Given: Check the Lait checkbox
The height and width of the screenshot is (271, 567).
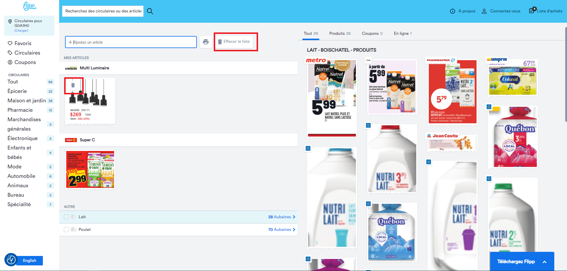Looking at the screenshot, I should coord(66,217).
